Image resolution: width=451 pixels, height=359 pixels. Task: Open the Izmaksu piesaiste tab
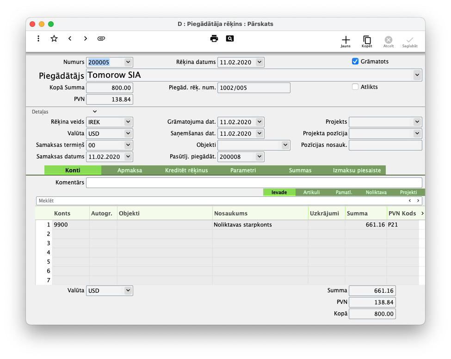(x=357, y=170)
